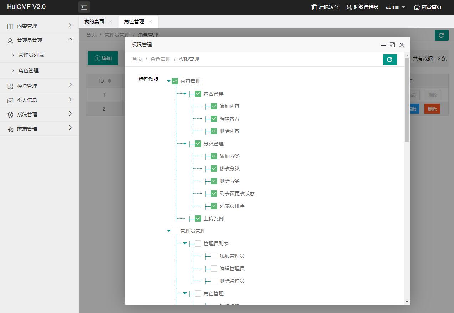The width and height of the screenshot is (454, 313).
Task: Click the 超级管理员 user icon
Action: coord(349,7)
